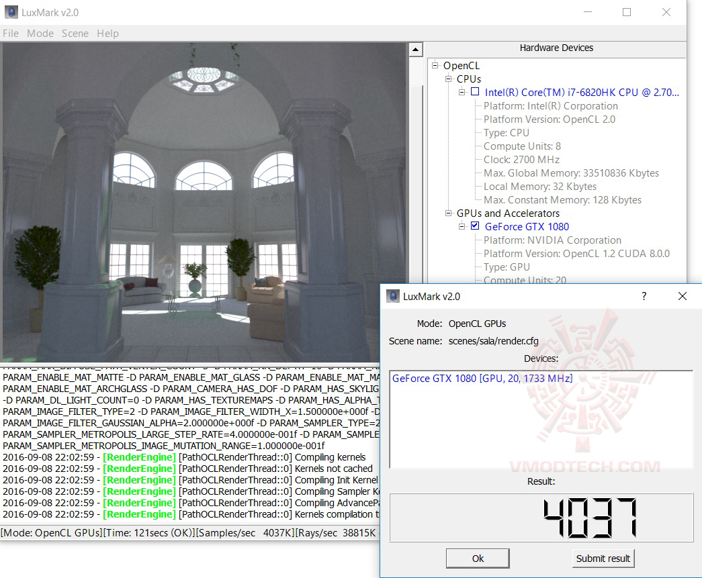Open the Help menu
The image size is (702, 578).
click(x=107, y=34)
